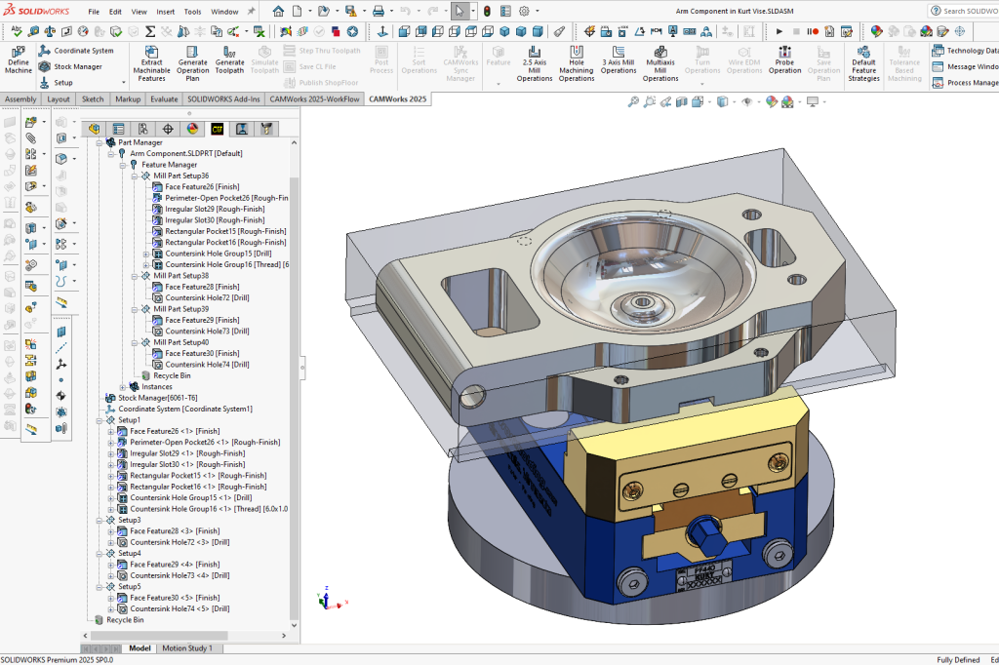This screenshot has width=999, height=665.
Task: Select 2.5 Axis Mill Operations
Action: 535,59
